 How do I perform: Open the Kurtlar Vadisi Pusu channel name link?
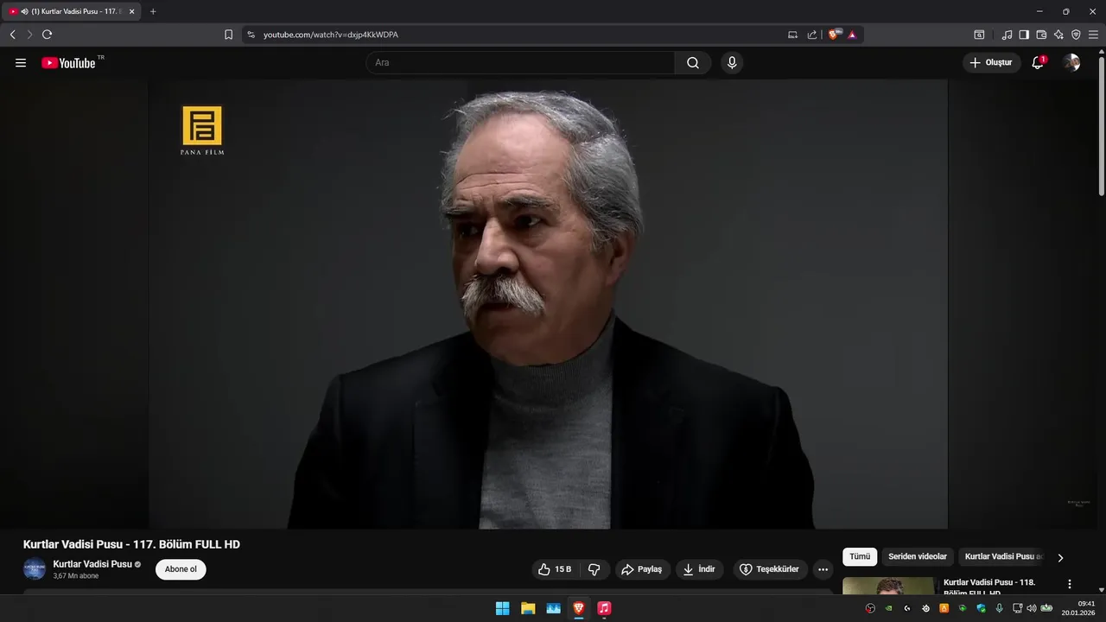pos(92,564)
